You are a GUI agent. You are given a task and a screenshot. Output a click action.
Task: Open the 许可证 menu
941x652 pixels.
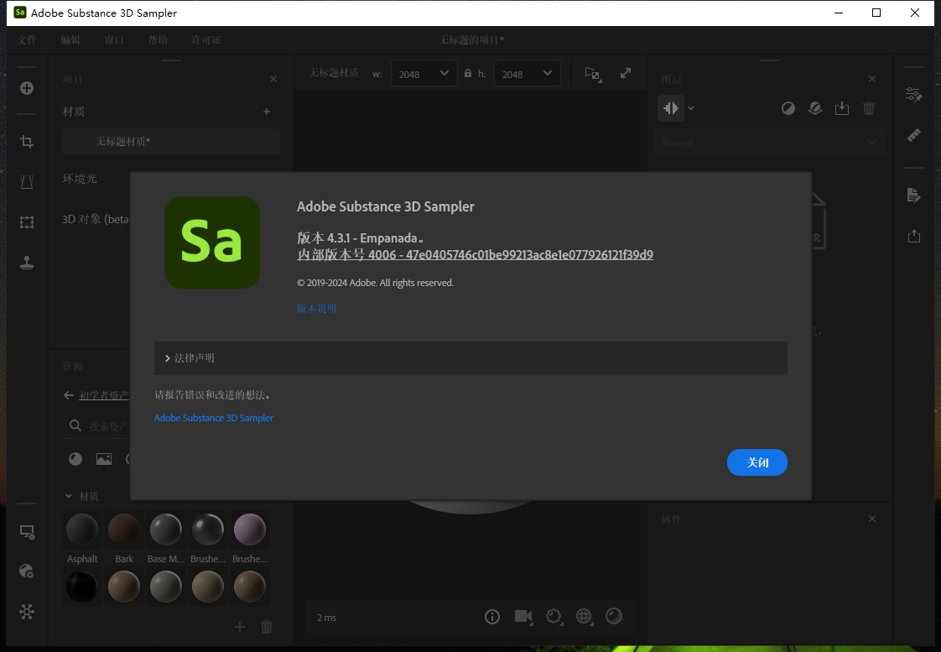pyautogui.click(x=206, y=39)
